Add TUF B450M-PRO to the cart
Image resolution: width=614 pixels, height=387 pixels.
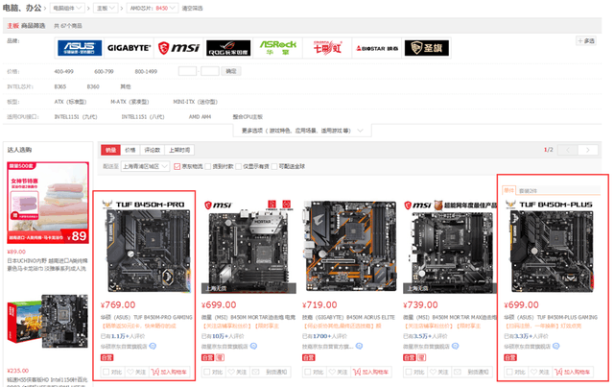169,372
